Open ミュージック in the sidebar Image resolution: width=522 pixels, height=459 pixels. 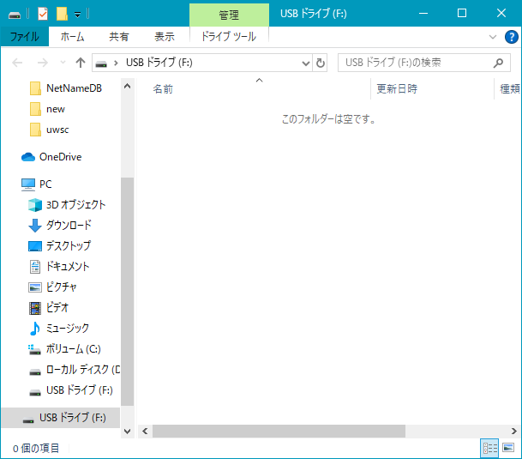(x=59, y=329)
